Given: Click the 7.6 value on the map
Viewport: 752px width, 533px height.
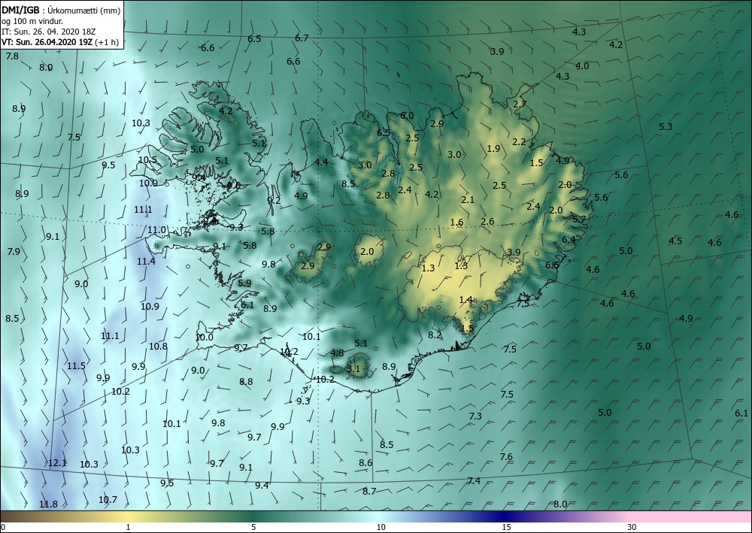Looking at the screenshot, I should (x=506, y=457).
